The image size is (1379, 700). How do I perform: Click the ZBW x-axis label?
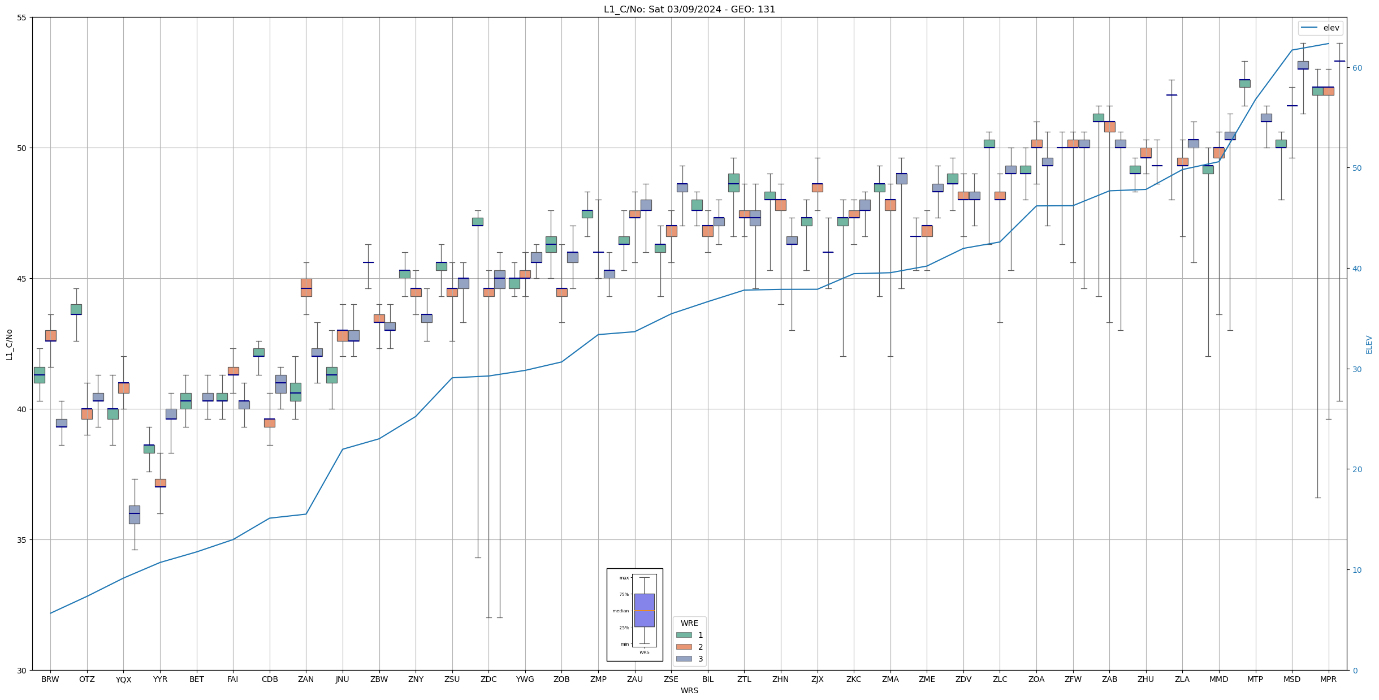pyautogui.click(x=379, y=680)
